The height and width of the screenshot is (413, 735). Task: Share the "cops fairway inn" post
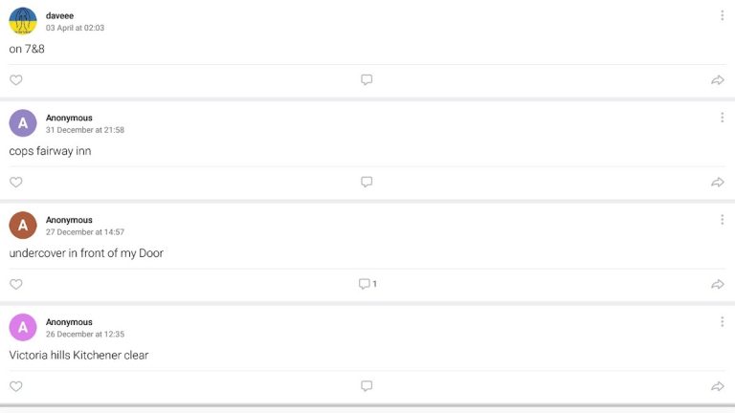tap(718, 183)
